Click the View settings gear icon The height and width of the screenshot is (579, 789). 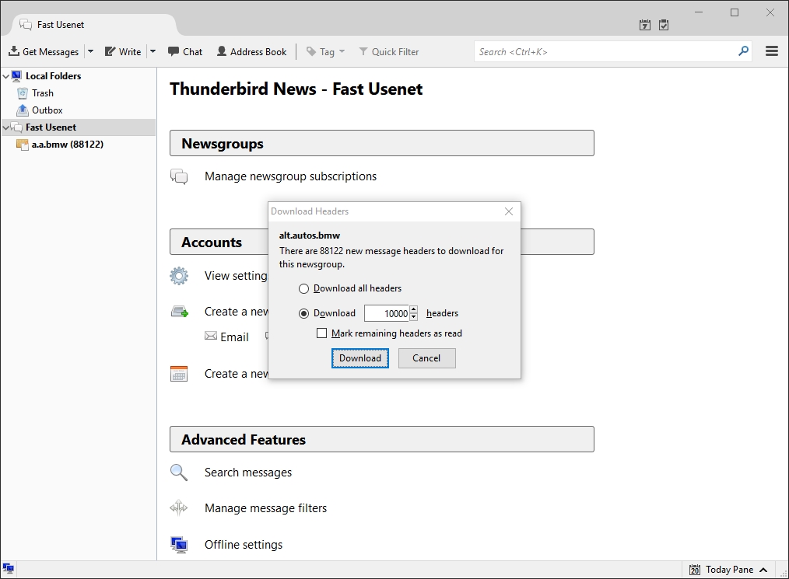pyautogui.click(x=179, y=275)
